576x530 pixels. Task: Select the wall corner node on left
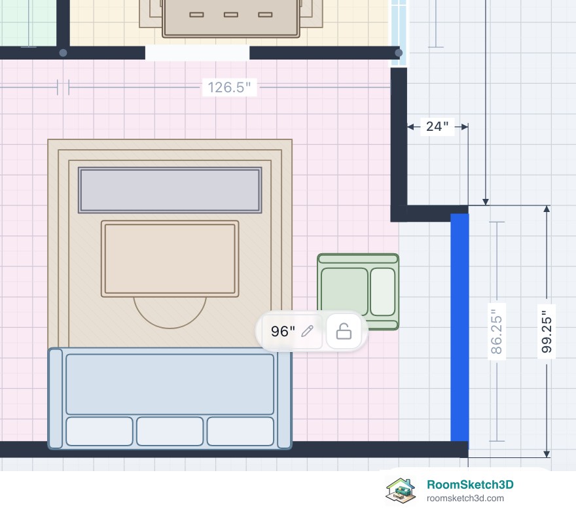coord(63,53)
